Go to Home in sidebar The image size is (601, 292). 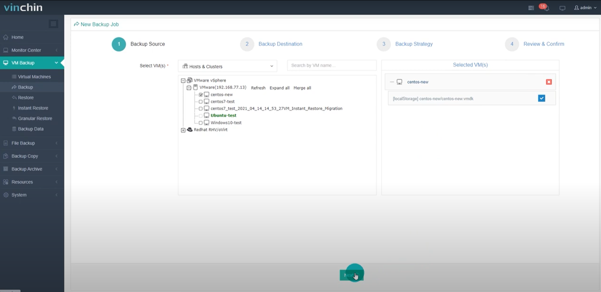[32, 37]
